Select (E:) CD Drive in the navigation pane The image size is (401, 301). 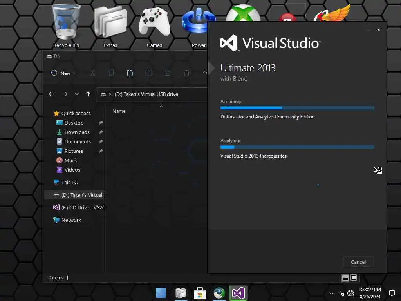click(78, 208)
